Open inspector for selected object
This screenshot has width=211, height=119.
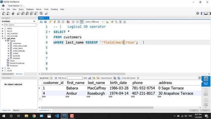point(13,13)
